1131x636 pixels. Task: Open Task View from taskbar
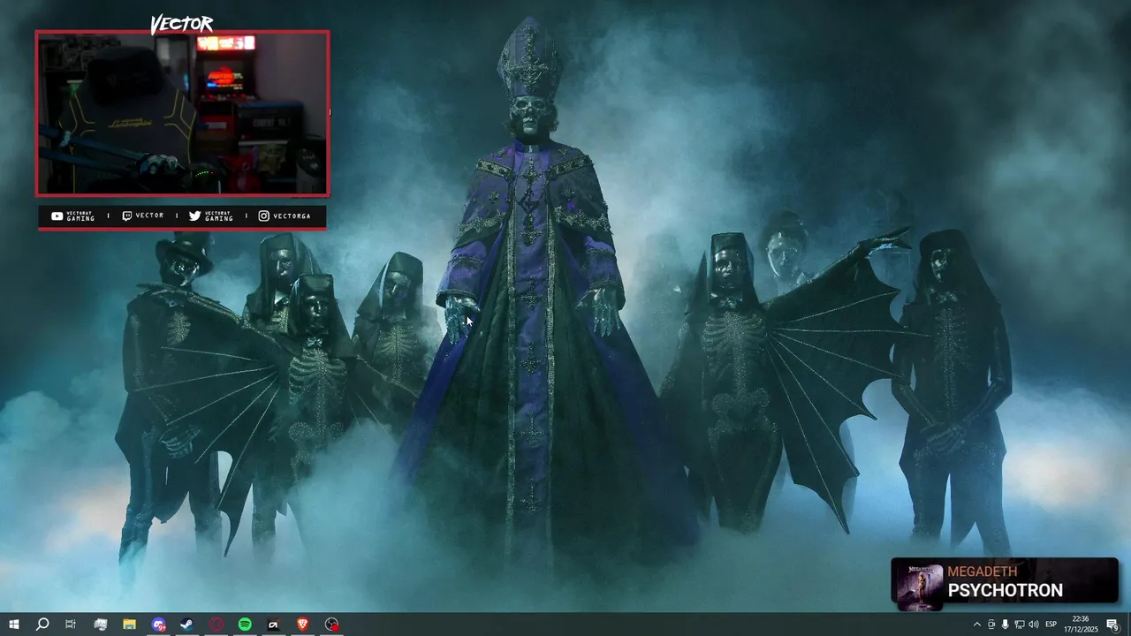coord(71,625)
